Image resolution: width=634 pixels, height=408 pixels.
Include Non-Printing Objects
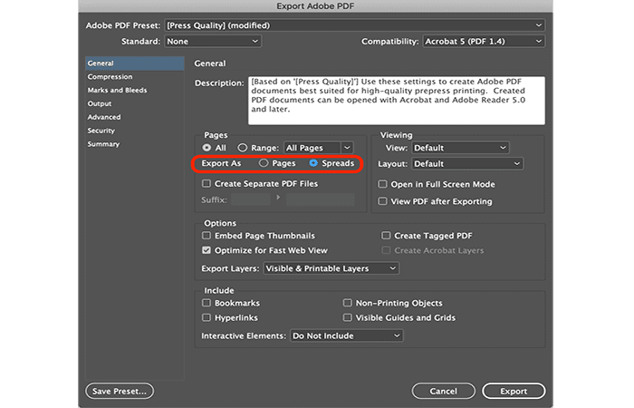pyautogui.click(x=347, y=303)
